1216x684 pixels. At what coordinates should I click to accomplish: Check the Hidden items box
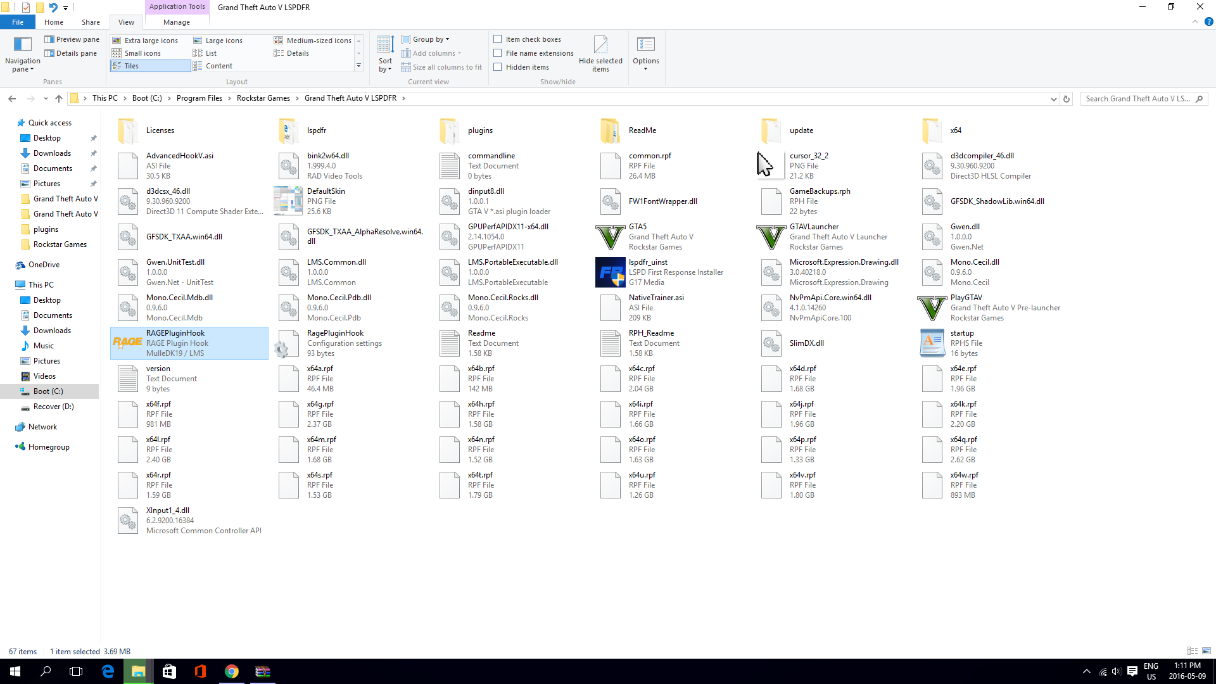(498, 67)
